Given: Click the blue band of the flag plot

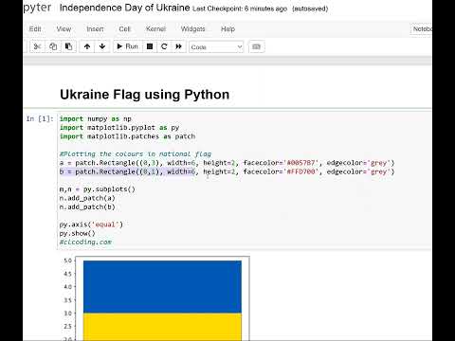Looking at the screenshot, I should click(162, 287).
